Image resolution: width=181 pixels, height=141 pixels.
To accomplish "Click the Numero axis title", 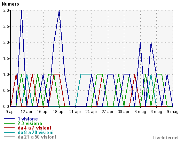I will (x=10, y=4).
